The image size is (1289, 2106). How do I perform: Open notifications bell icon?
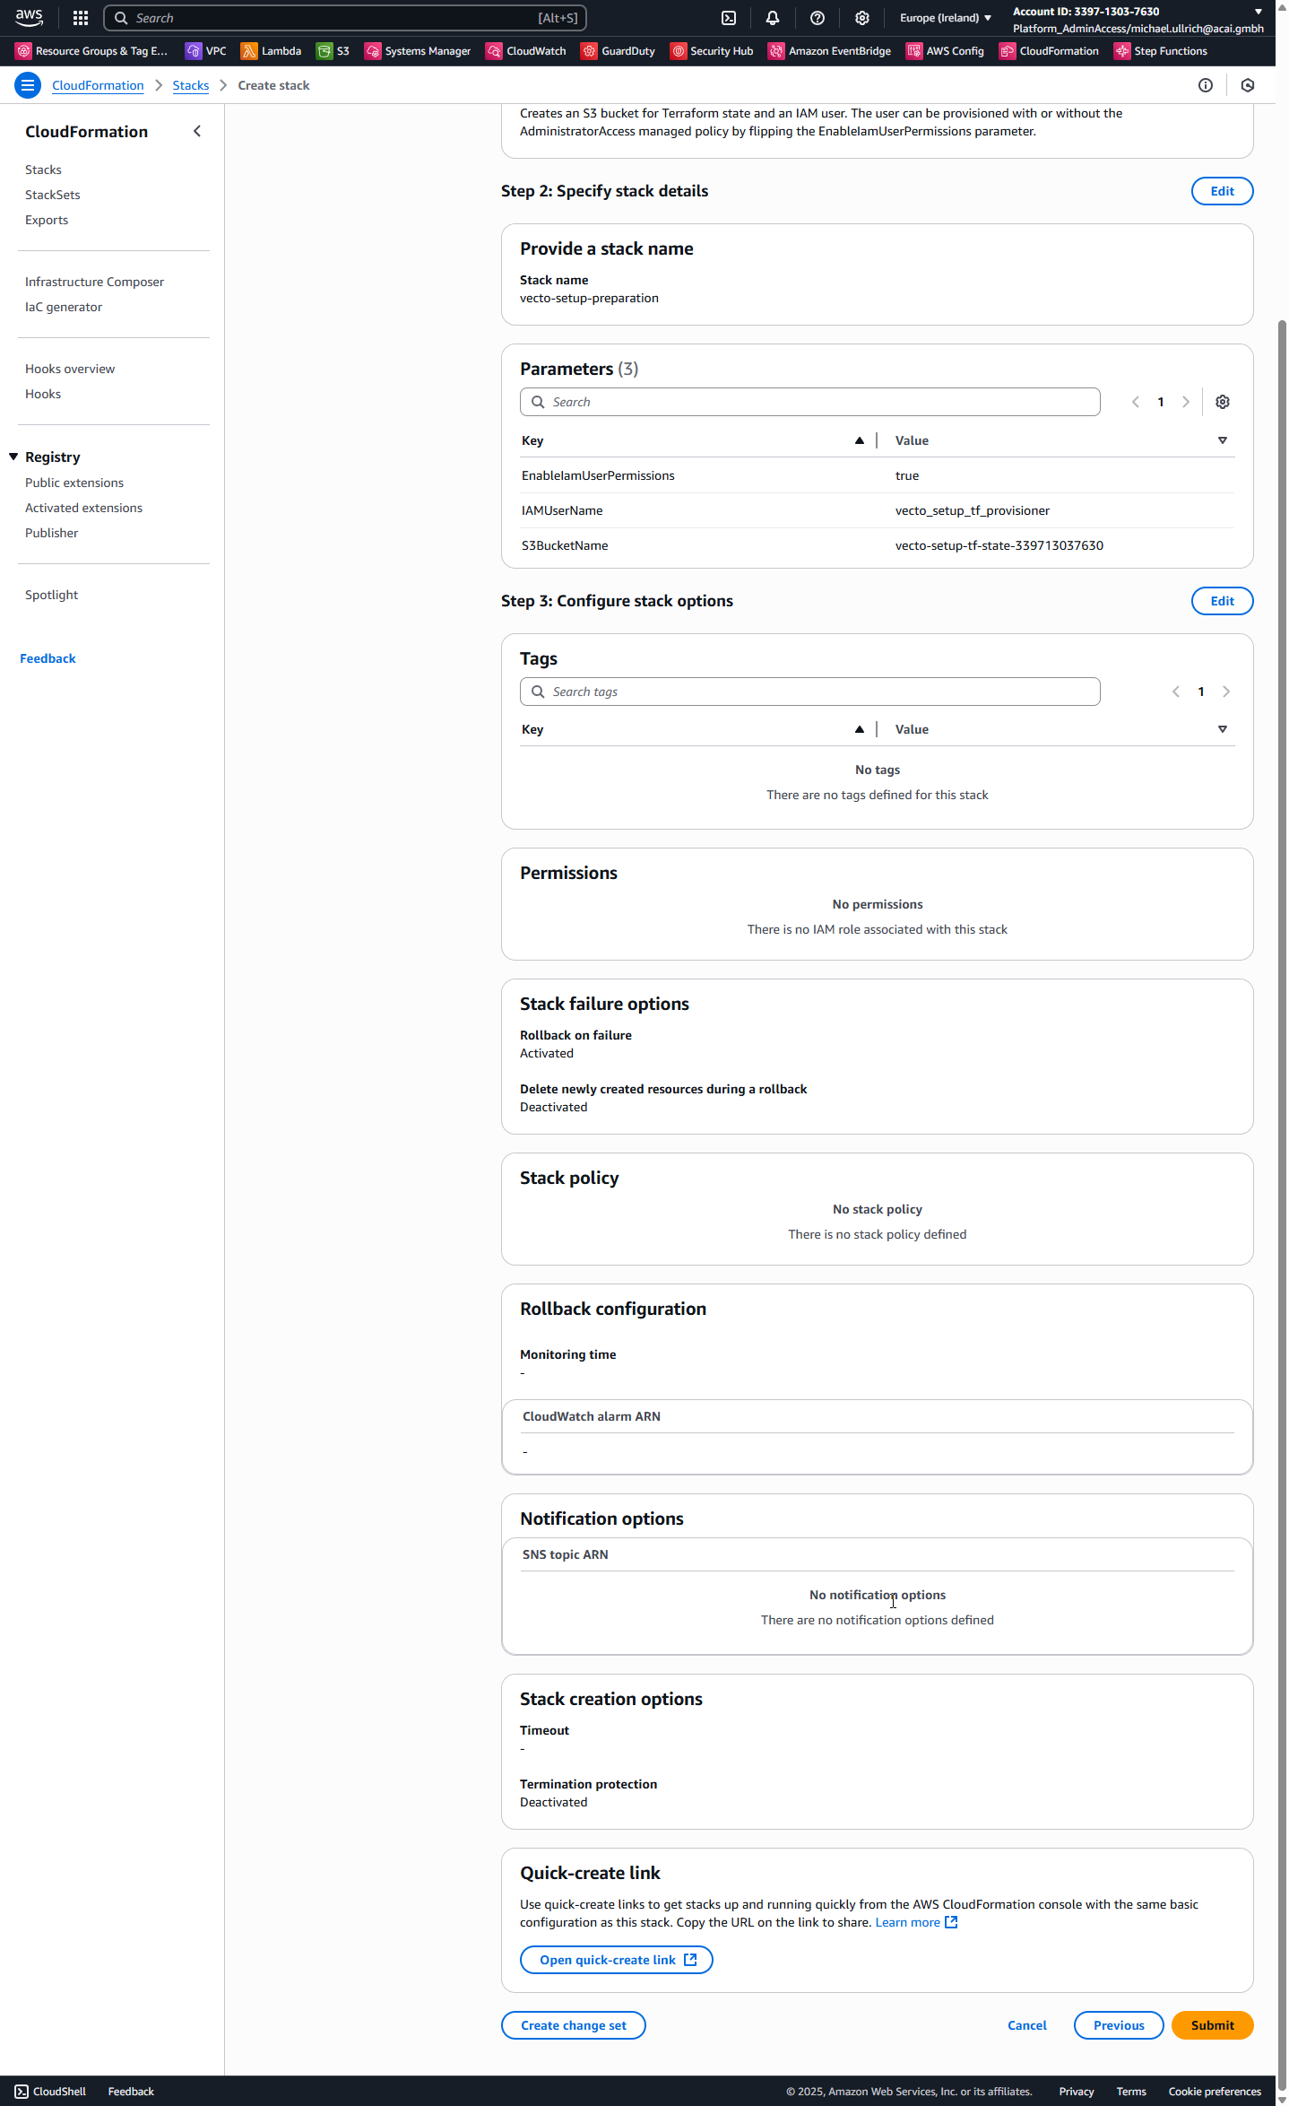click(x=773, y=18)
